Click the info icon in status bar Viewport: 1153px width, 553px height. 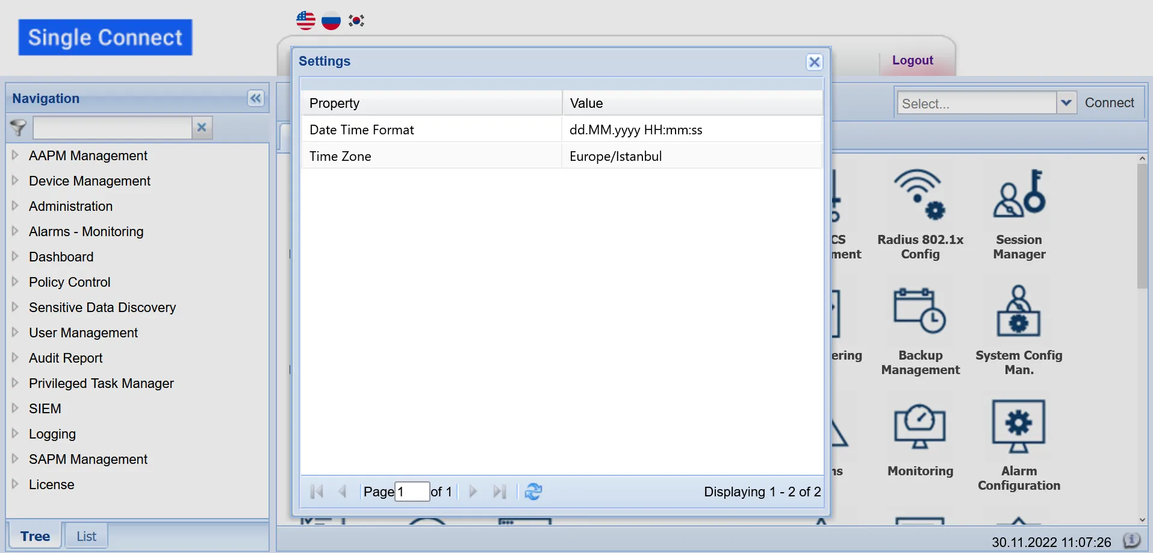tap(1132, 540)
